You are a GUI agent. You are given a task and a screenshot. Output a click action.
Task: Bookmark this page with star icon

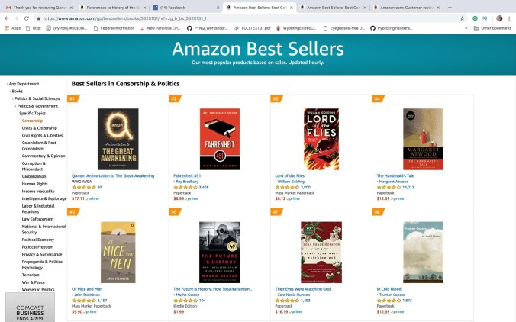[x=462, y=17]
